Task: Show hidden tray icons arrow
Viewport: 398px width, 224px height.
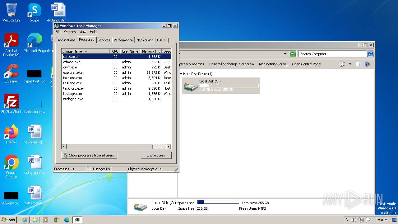Action: [347, 220]
